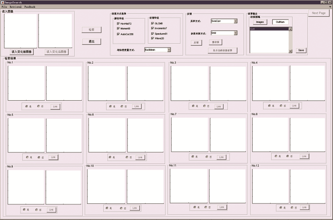Select the 否 radio button in No.5

(x=39, y=157)
